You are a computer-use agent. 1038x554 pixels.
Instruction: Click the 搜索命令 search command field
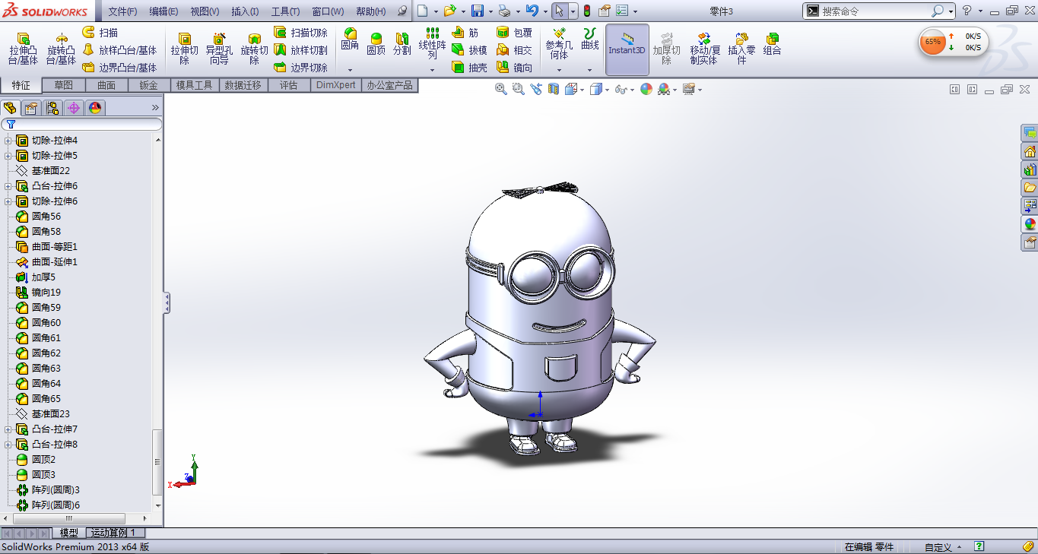point(875,11)
